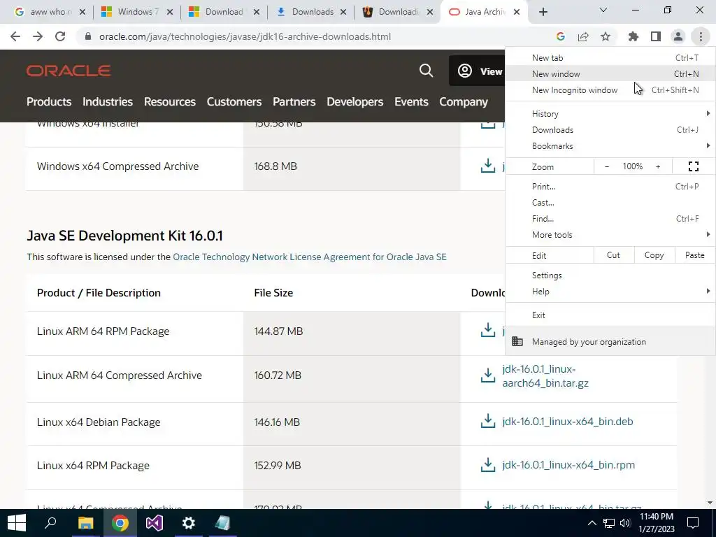Expand the Bookmarks submenu
The image size is (716, 537).
click(610, 146)
